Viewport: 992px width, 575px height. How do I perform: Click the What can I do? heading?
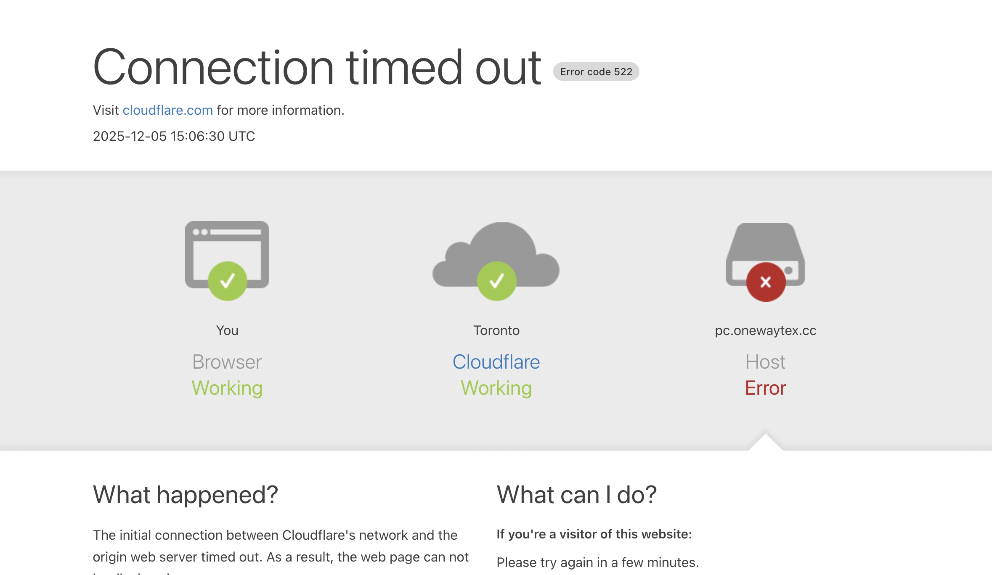coord(576,495)
